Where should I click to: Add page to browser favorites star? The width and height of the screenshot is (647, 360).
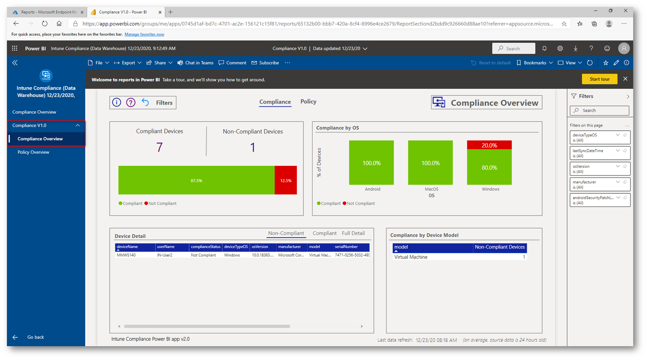tap(564, 24)
